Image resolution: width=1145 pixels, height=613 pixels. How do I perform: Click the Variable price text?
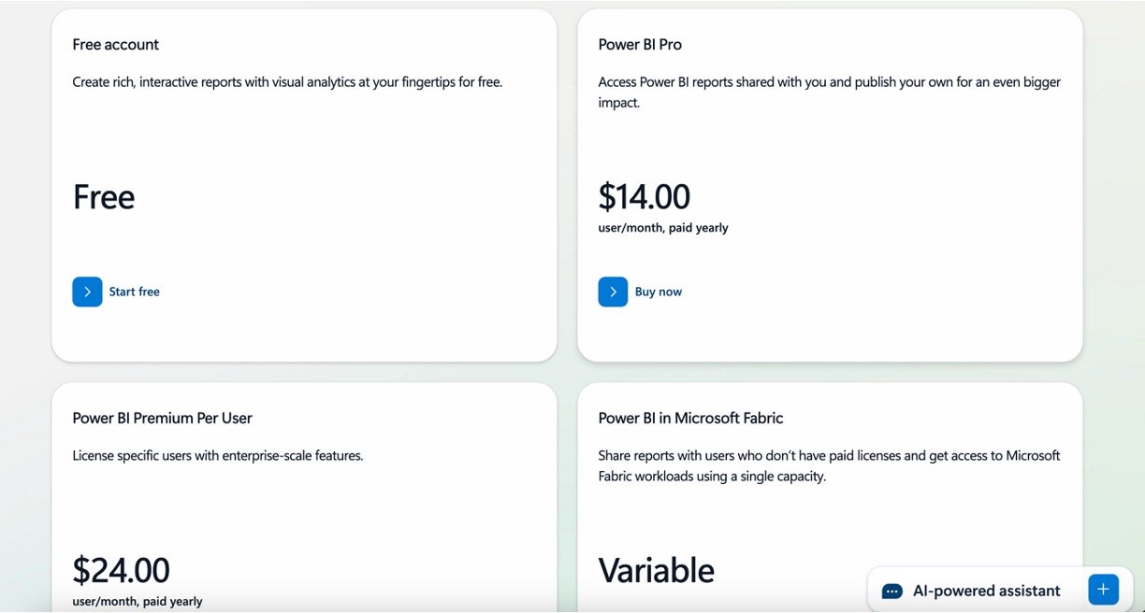pos(656,570)
